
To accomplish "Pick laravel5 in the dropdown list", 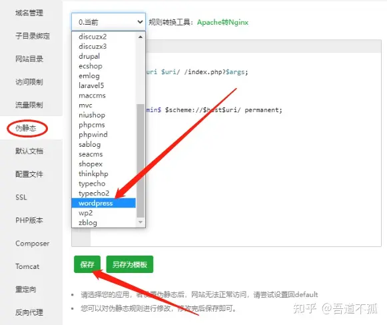I will point(104,85).
